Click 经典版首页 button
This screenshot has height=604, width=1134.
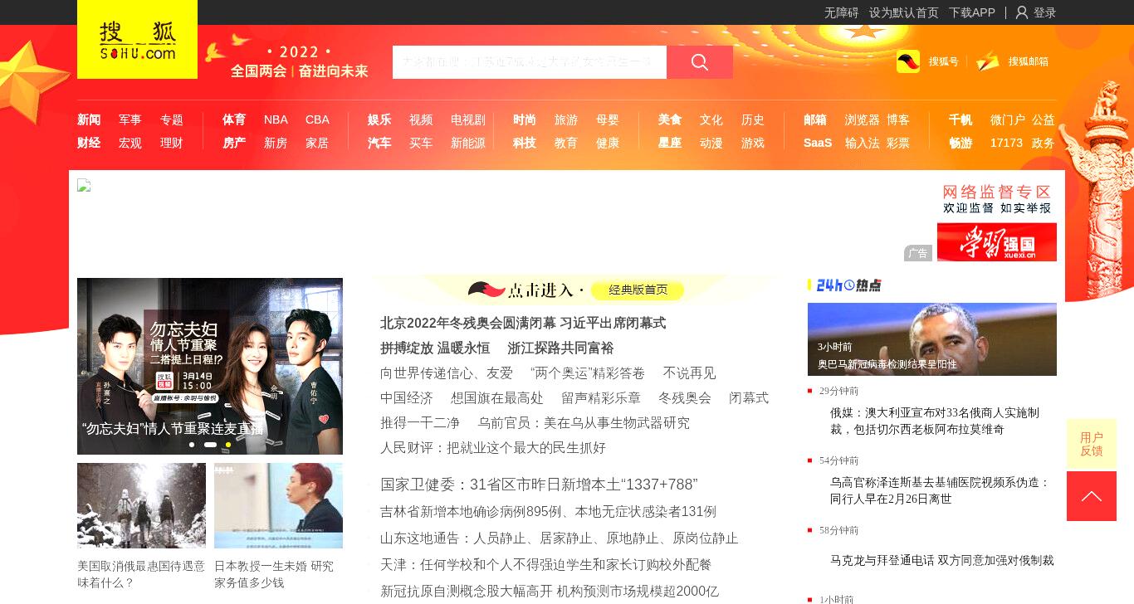pyautogui.click(x=638, y=290)
